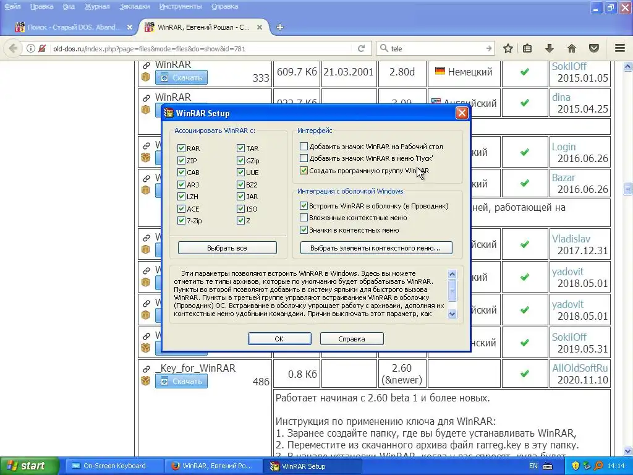Viewport: 633px width, 475px height.
Task: Go to the browser home page
Action: (x=572, y=48)
